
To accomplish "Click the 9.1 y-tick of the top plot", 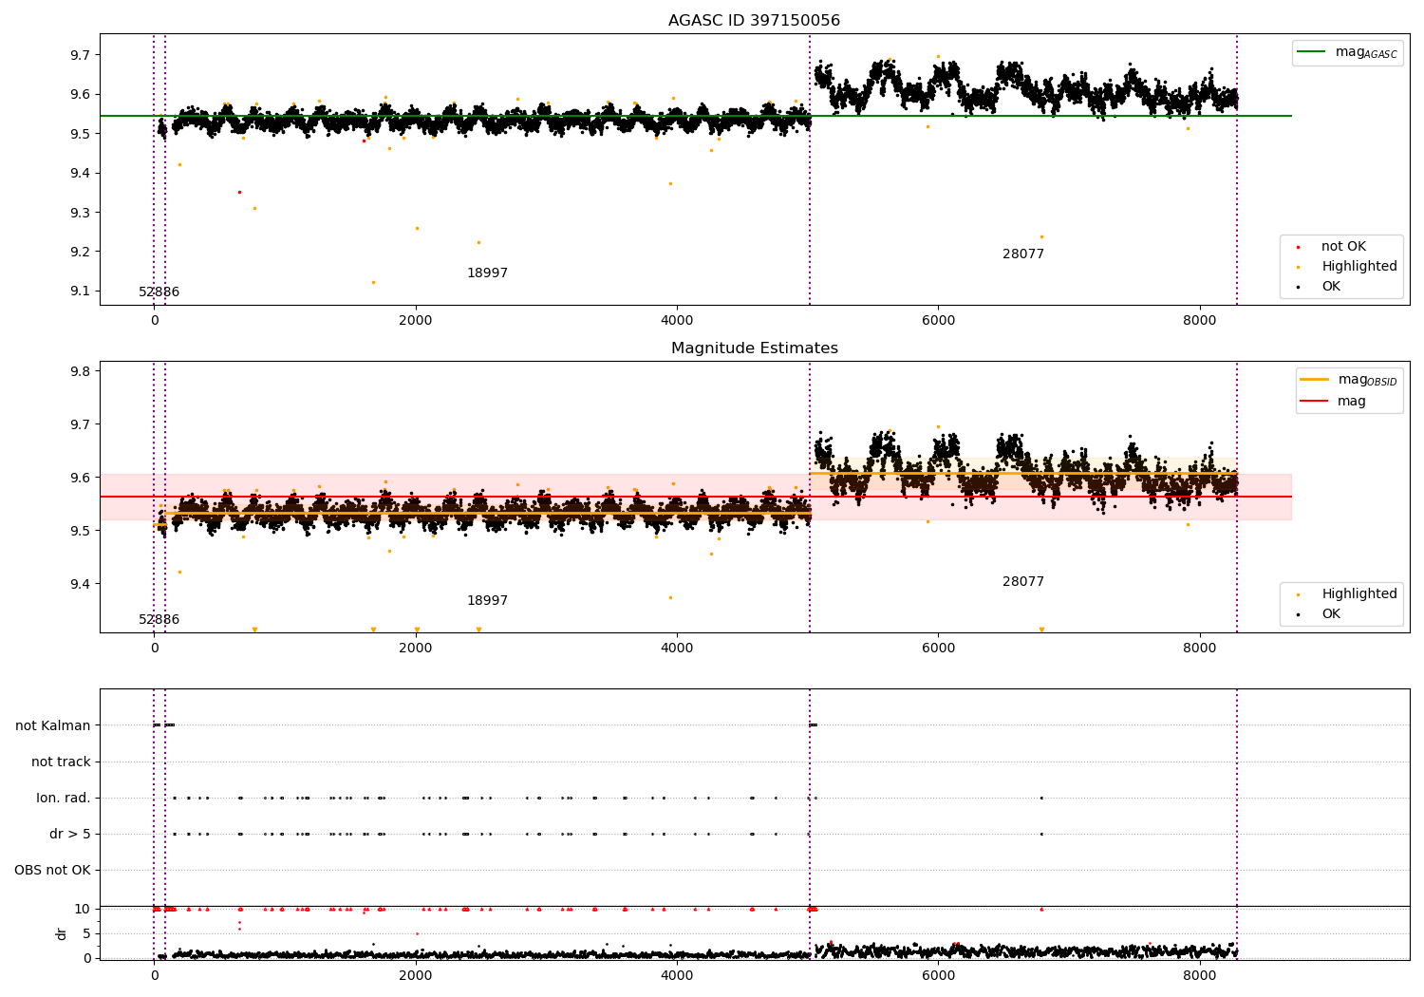I will click(x=81, y=292).
